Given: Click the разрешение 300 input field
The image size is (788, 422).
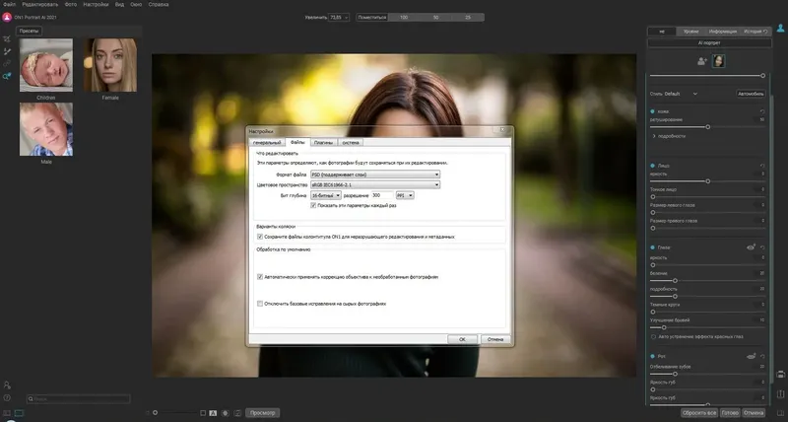Looking at the screenshot, I should 382,195.
